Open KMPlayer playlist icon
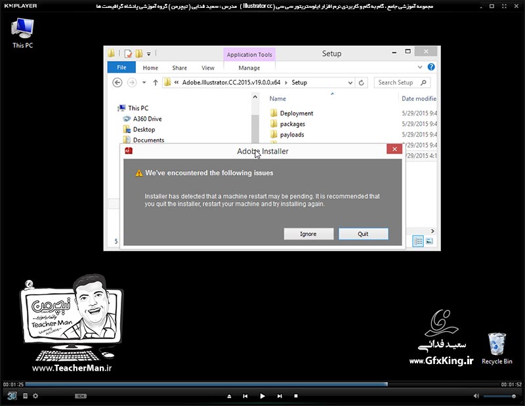Viewport: 525px width, 406px height. click(x=25, y=396)
